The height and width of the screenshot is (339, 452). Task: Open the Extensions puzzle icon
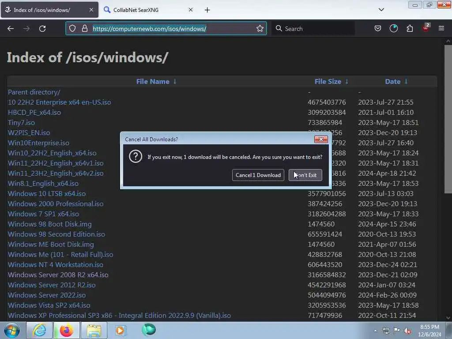coord(410,28)
